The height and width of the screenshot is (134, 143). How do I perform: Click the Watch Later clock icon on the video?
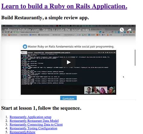coord(122,30)
